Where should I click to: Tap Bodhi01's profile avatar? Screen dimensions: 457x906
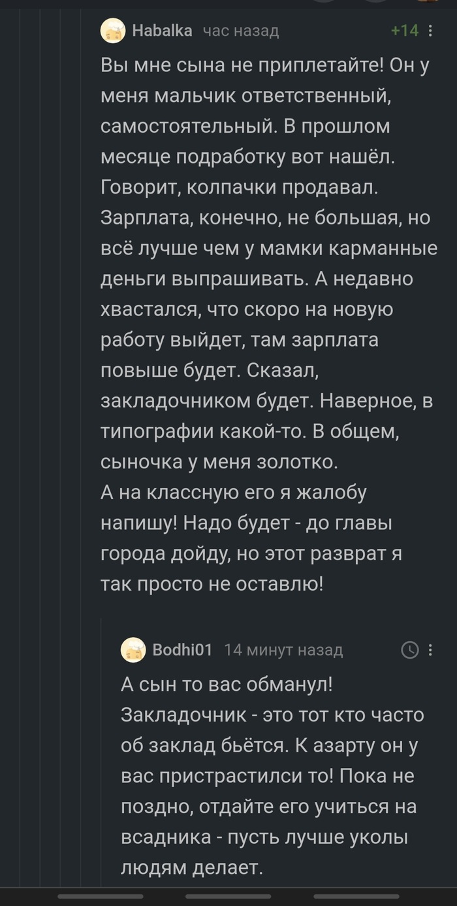pyautogui.click(x=133, y=650)
